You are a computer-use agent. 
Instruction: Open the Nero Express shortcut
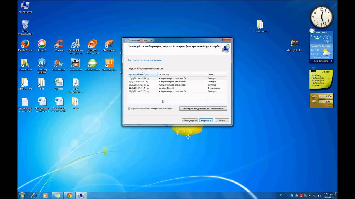pos(109,46)
